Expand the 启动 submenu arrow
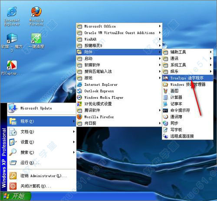This screenshot has height=201, width=217. [x=160, y=58]
